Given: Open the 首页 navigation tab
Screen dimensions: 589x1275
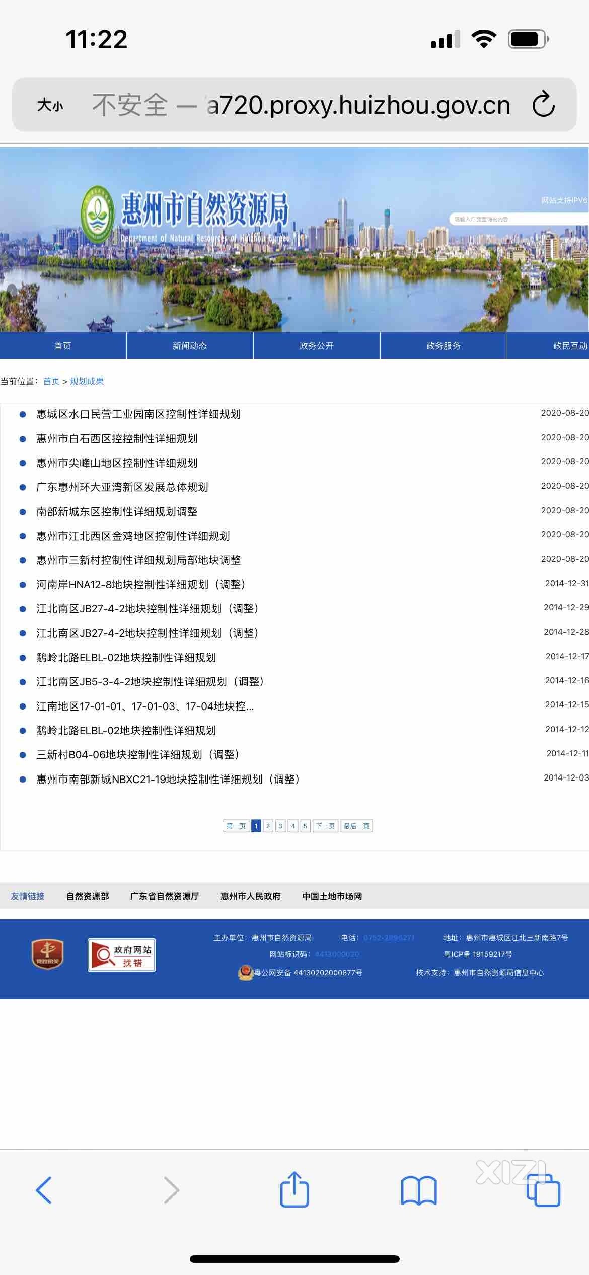Looking at the screenshot, I should coord(63,345).
